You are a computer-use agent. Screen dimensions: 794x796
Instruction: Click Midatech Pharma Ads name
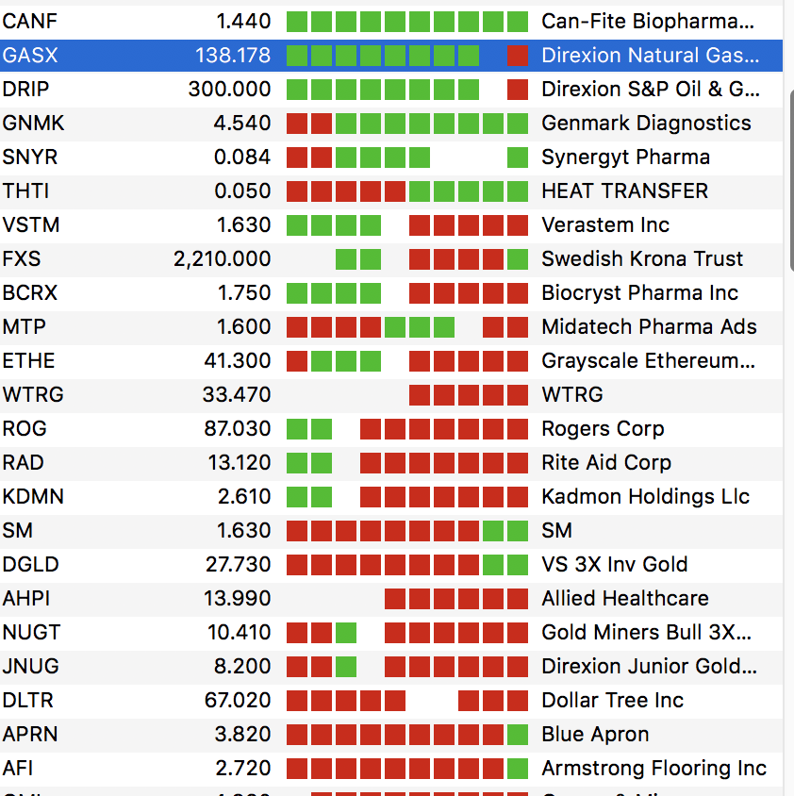[x=649, y=327]
